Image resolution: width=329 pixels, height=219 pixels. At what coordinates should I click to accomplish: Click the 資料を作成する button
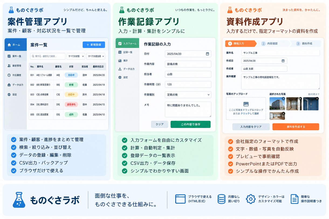pyautogui.click(x=296, y=127)
